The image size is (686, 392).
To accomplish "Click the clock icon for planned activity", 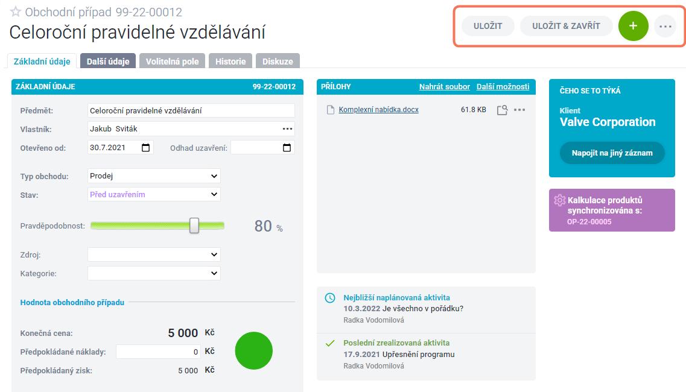I will click(x=330, y=298).
